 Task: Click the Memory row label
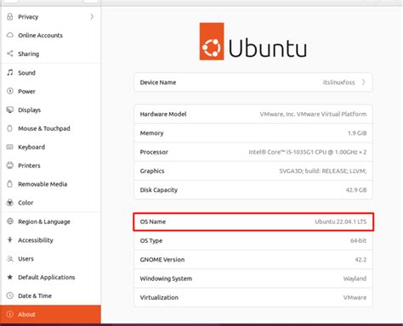[x=151, y=133]
